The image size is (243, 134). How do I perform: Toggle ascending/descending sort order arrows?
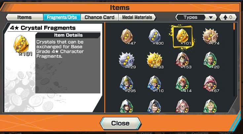[228, 17]
